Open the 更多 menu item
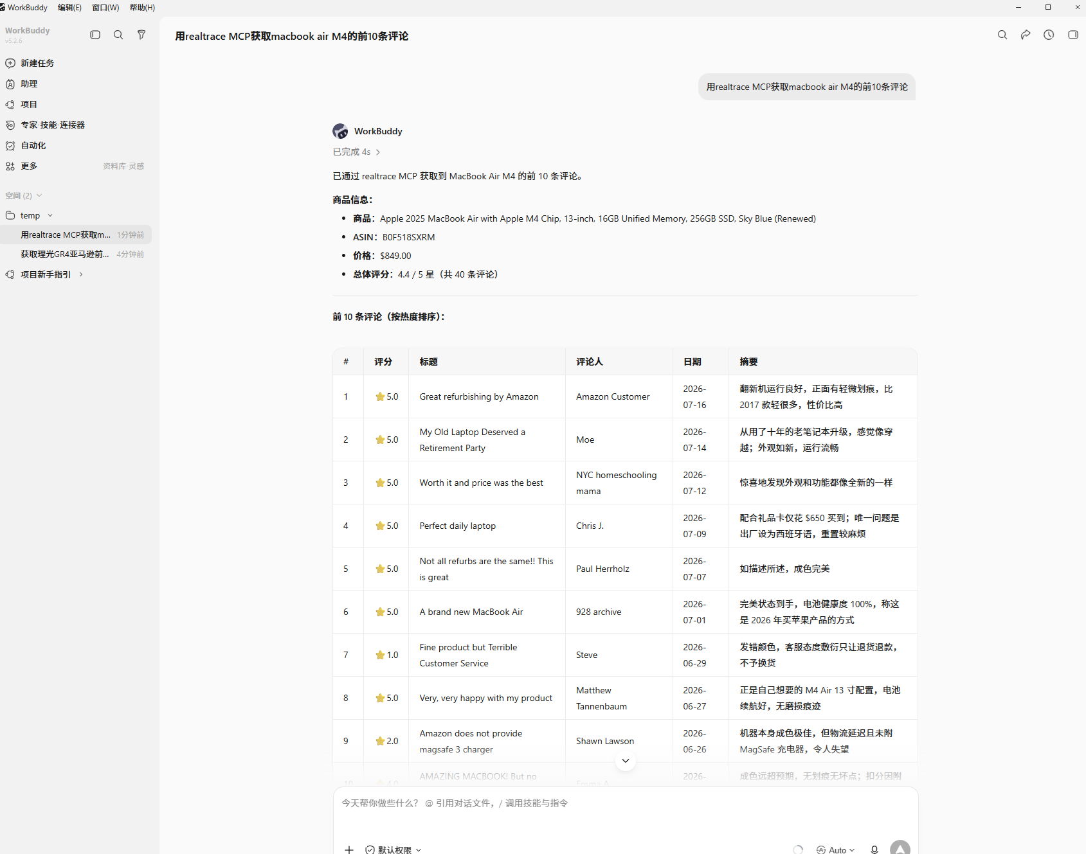 [x=29, y=166]
